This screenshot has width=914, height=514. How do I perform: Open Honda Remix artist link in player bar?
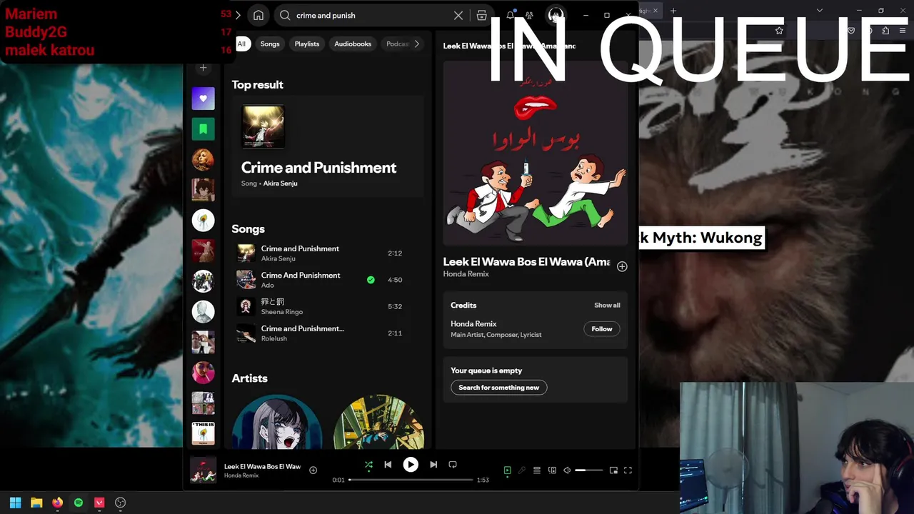tap(241, 475)
